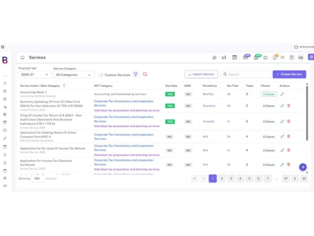
Task: Open the email icon with purple badge
Action: point(246,57)
